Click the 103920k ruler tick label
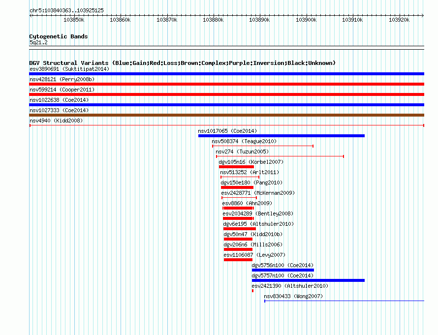Screen dimensions: 438x335 click(400, 20)
